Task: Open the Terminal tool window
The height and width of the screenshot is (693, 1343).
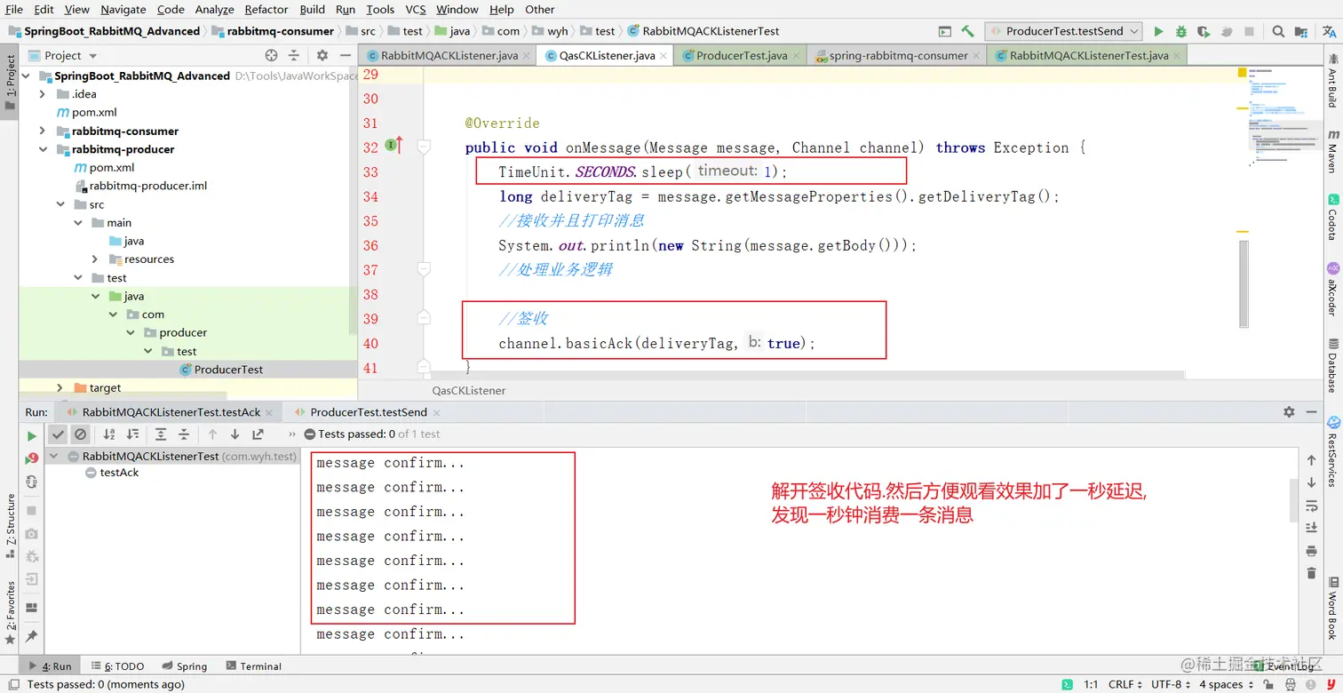Action: pyautogui.click(x=253, y=666)
